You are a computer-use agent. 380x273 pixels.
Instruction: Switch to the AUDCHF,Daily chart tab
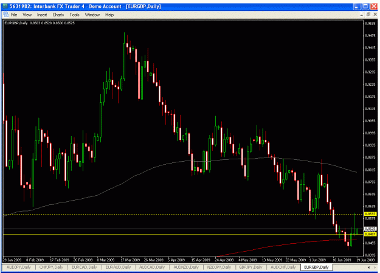283,267
